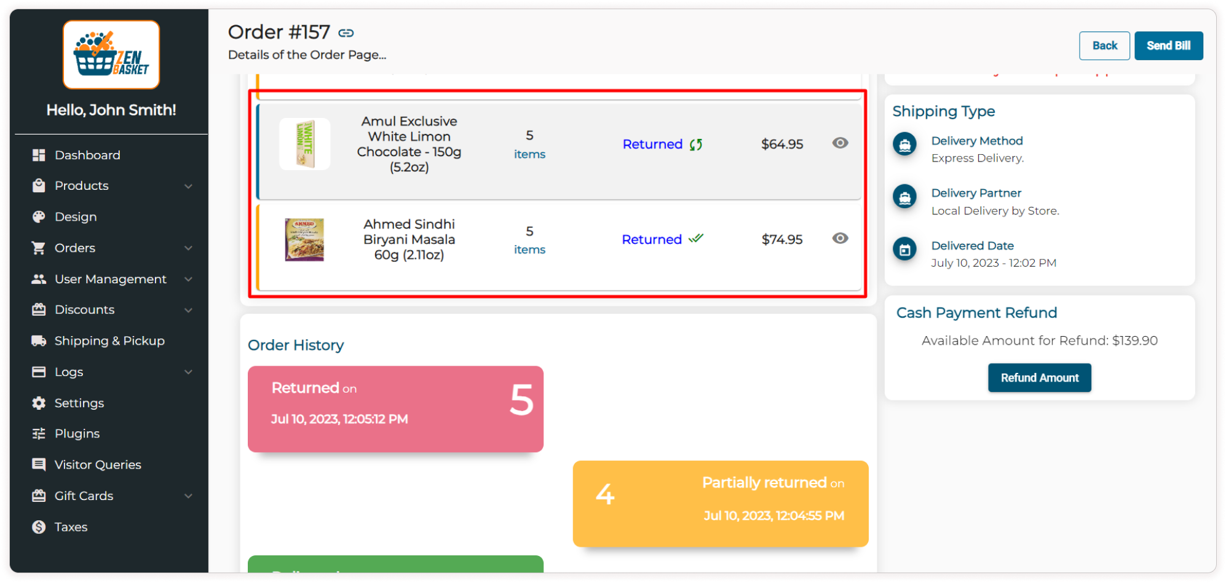The image size is (1226, 583).
Task: Go to Shipping & Pickup
Action: 109,341
